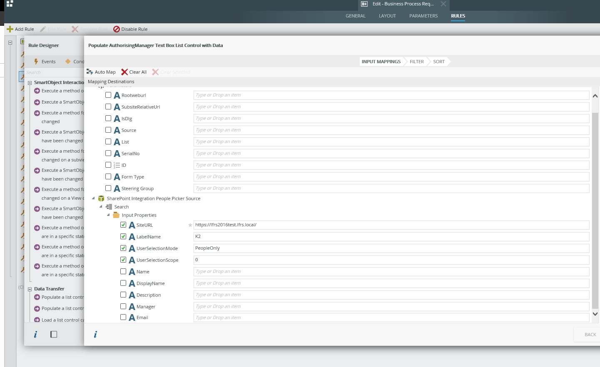Click the SiteURL value field
The image size is (600, 367).
(391, 225)
